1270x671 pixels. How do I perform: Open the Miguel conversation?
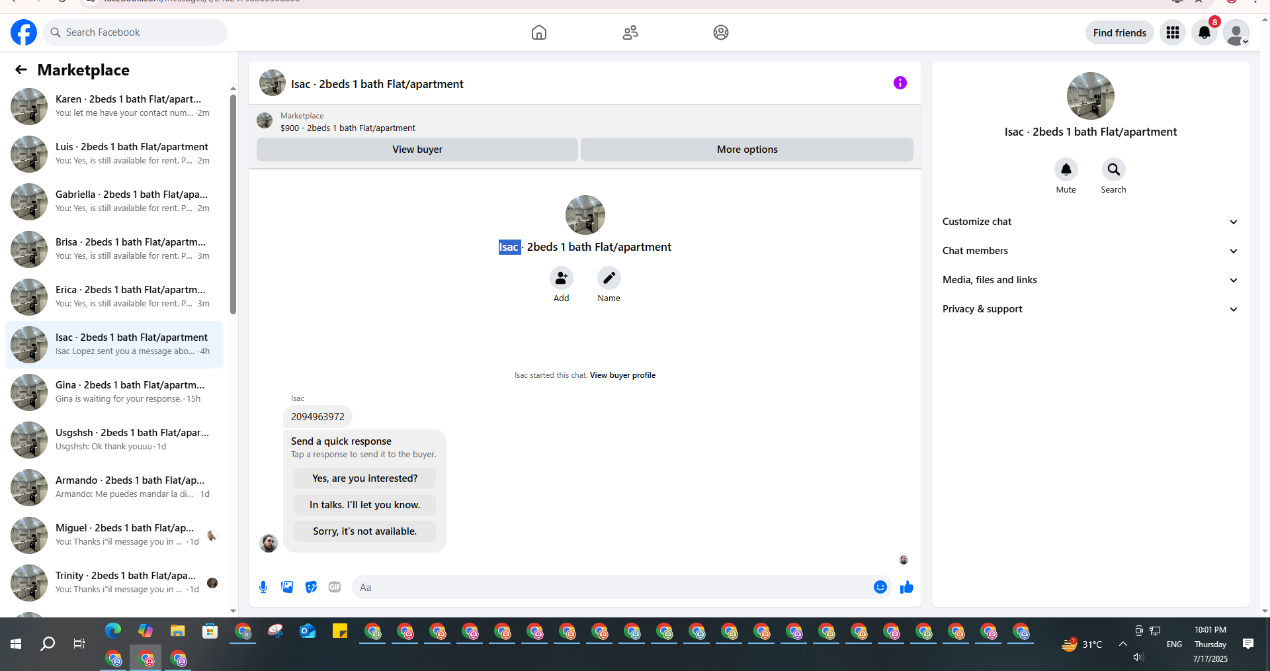click(114, 535)
